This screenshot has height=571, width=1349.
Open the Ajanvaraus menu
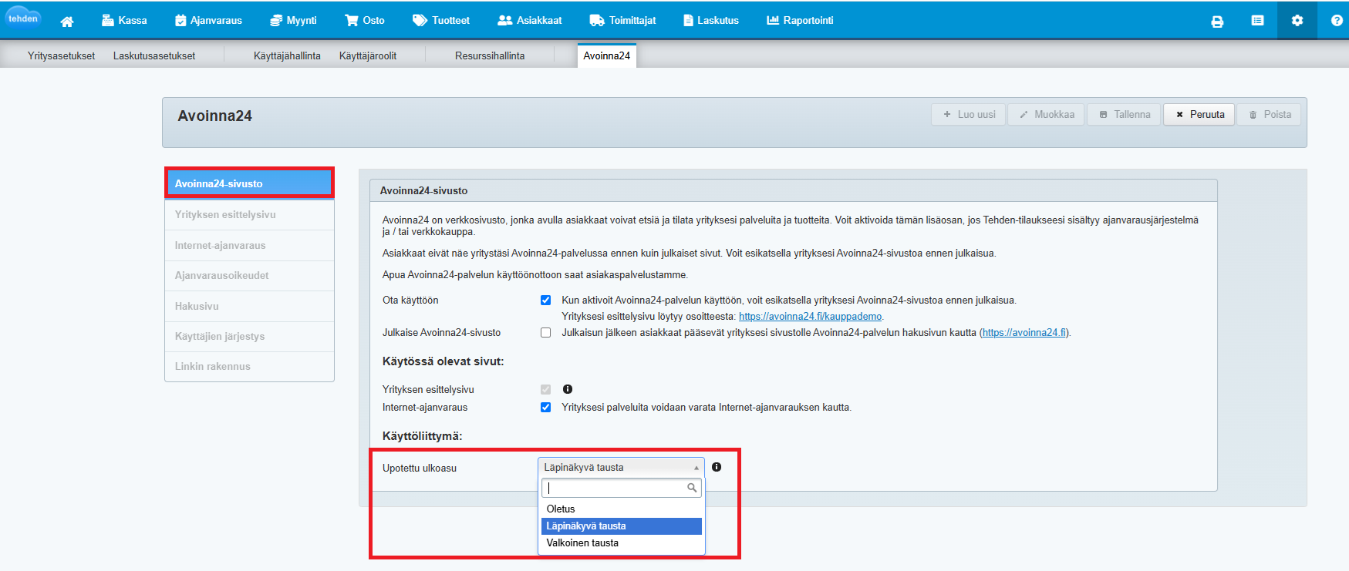[208, 21]
